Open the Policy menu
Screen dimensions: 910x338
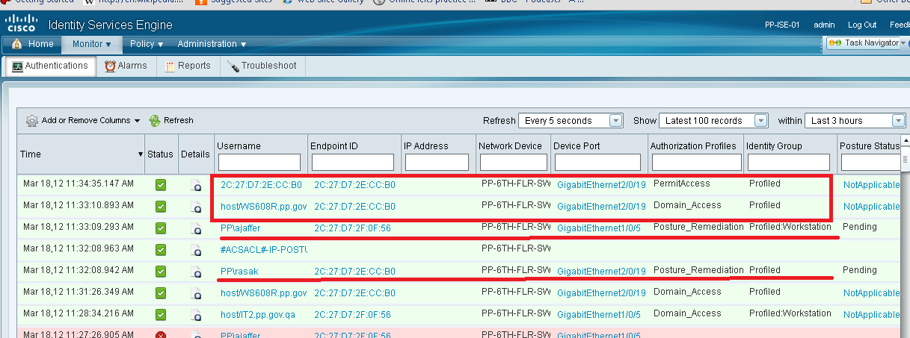pos(146,44)
